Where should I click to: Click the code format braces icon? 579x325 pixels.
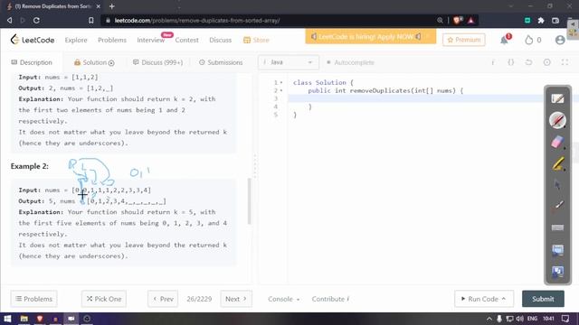point(510,62)
